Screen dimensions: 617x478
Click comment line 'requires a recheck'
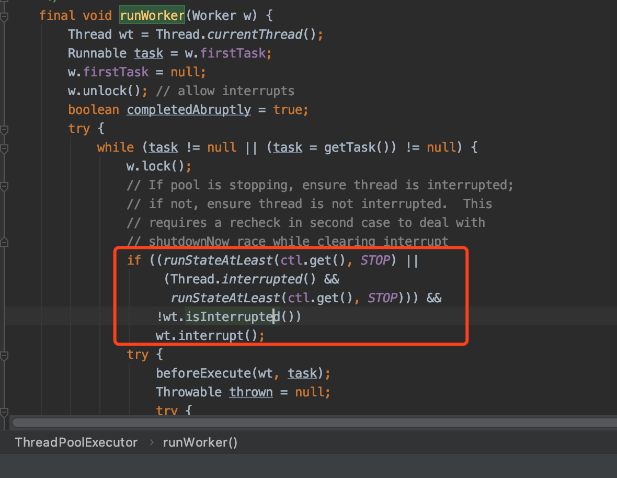point(306,223)
